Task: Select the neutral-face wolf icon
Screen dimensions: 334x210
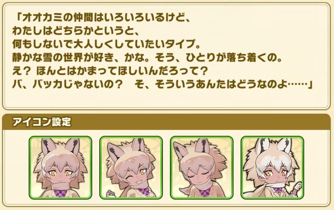Action: point(61,168)
